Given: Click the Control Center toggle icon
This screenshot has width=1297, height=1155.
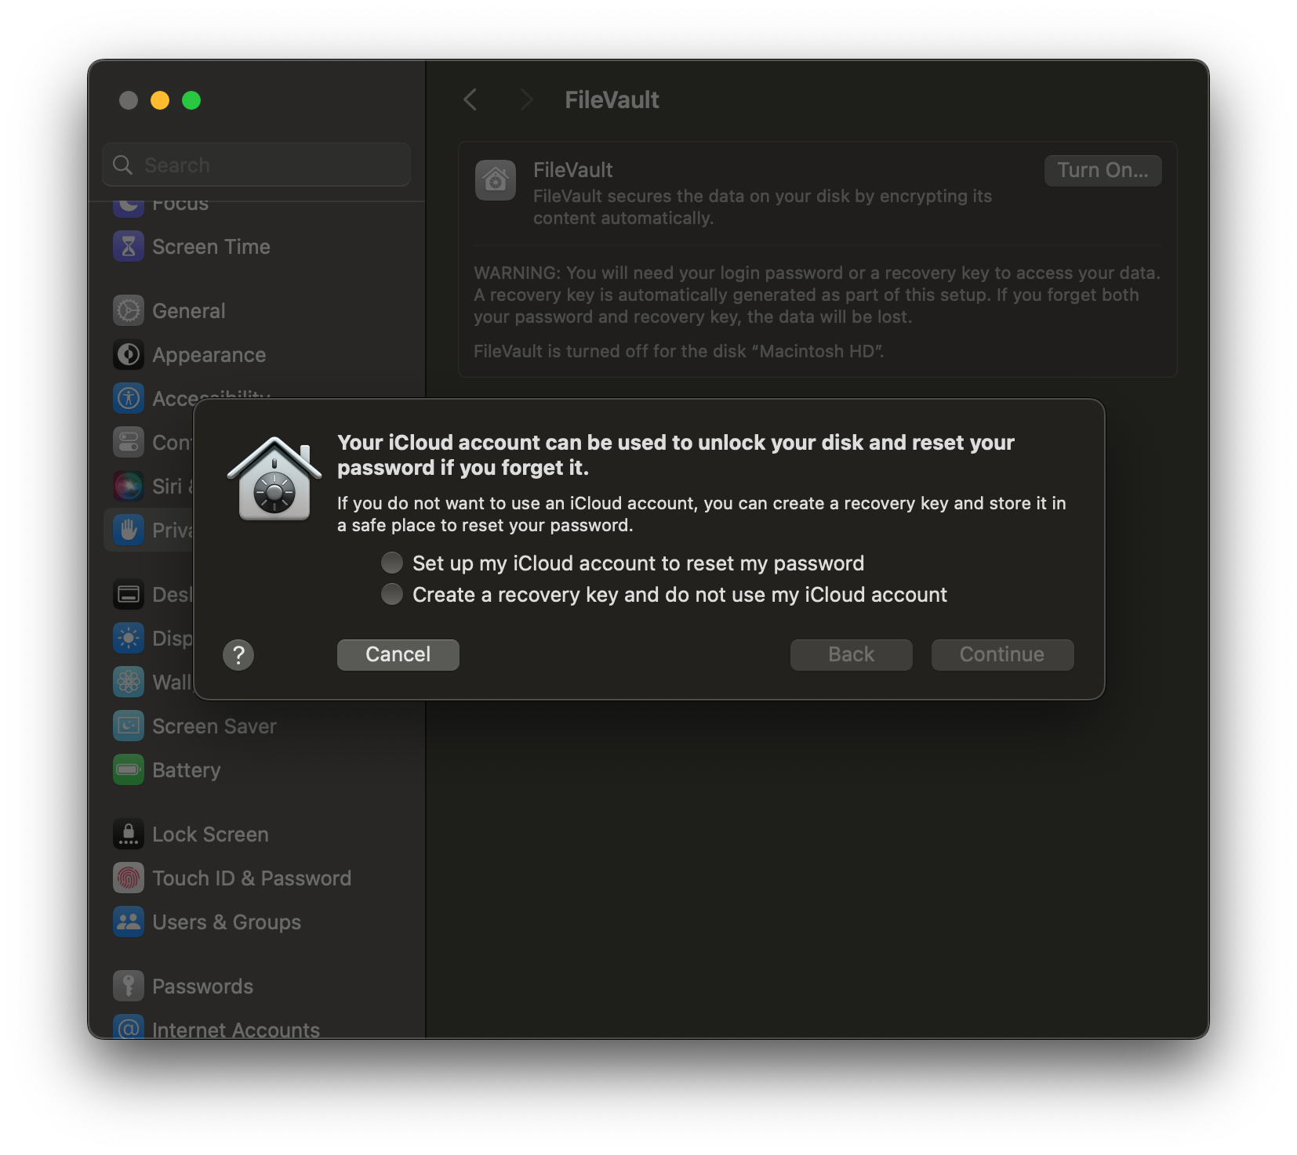Looking at the screenshot, I should (x=129, y=443).
